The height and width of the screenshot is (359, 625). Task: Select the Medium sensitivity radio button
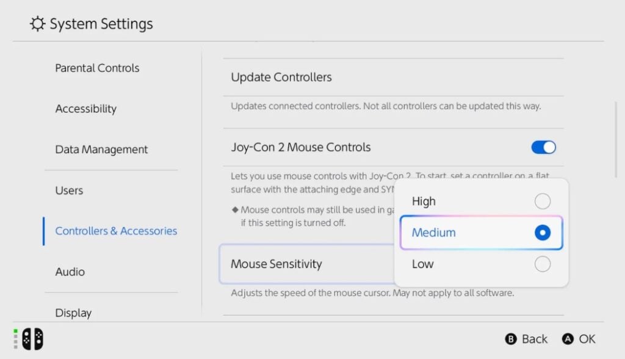(542, 233)
